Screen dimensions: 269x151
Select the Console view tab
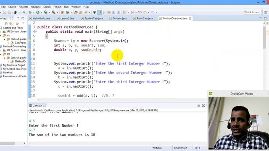37,106
